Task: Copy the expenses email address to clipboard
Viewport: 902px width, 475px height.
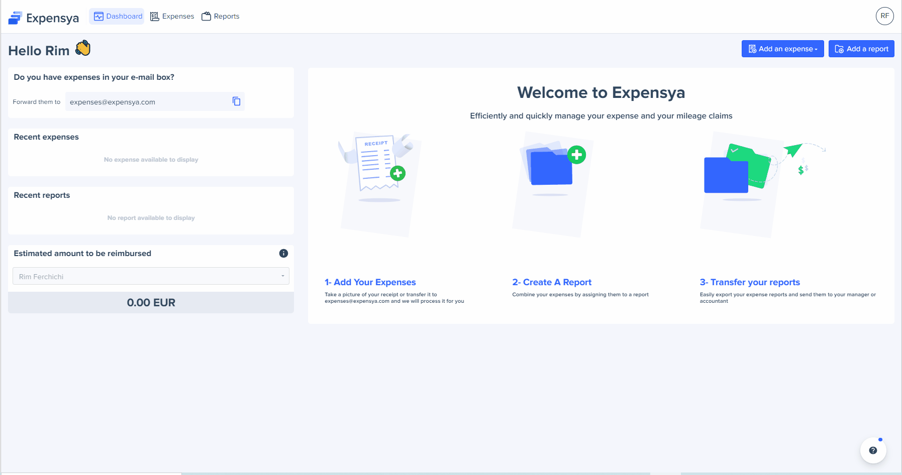Action: pos(236,101)
